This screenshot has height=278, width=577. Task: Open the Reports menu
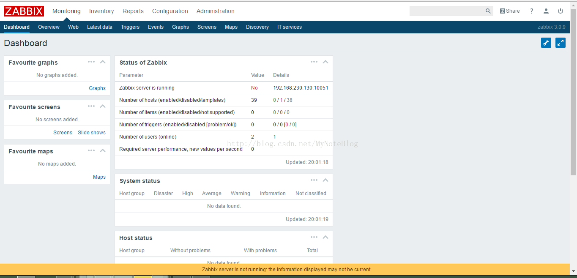[133, 11]
